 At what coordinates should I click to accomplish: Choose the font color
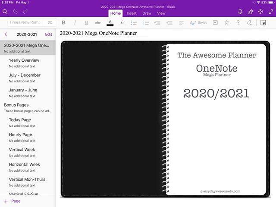(x=110, y=23)
